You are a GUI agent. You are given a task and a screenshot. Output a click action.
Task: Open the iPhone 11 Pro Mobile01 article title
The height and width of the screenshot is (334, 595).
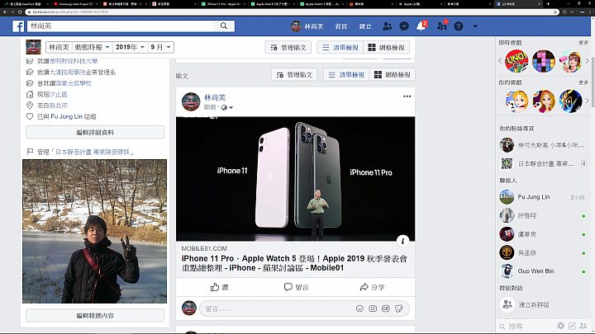294,263
